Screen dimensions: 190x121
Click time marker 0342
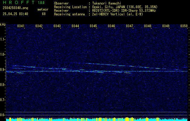(39, 26)
